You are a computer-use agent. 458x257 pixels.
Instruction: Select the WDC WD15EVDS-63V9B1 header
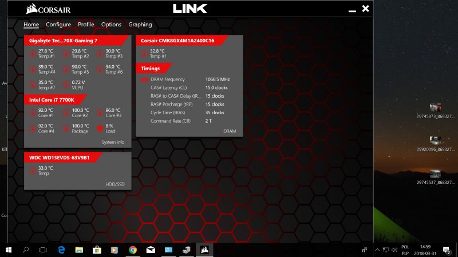[x=63, y=158]
